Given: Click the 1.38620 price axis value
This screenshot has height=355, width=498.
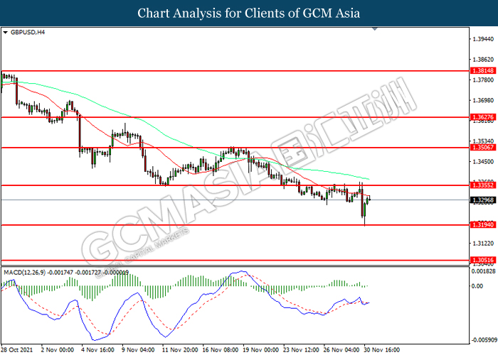Looking at the screenshot, I should pos(483,60).
